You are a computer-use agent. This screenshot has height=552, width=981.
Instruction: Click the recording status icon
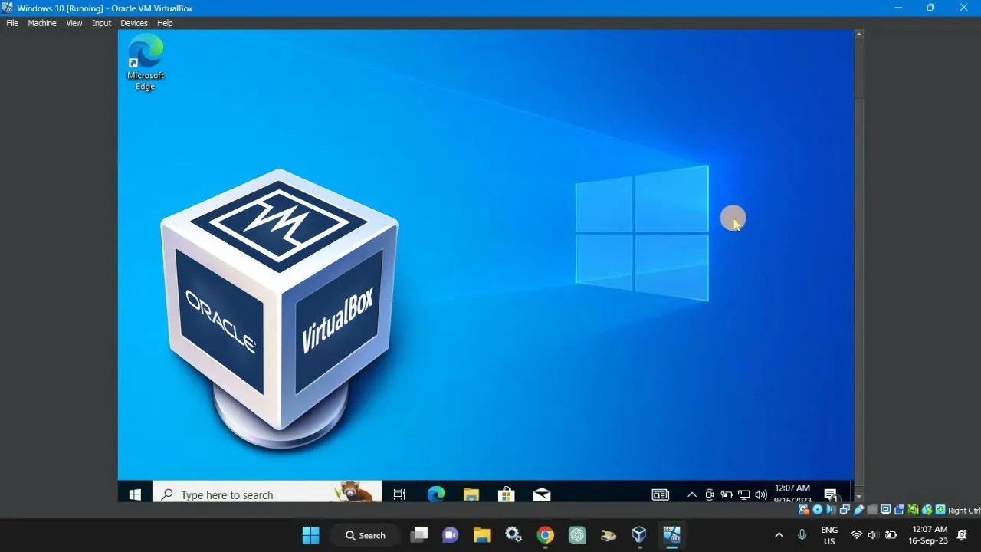899,510
